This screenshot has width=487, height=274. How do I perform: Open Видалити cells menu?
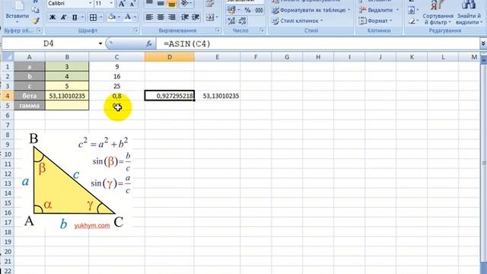(379, 10)
